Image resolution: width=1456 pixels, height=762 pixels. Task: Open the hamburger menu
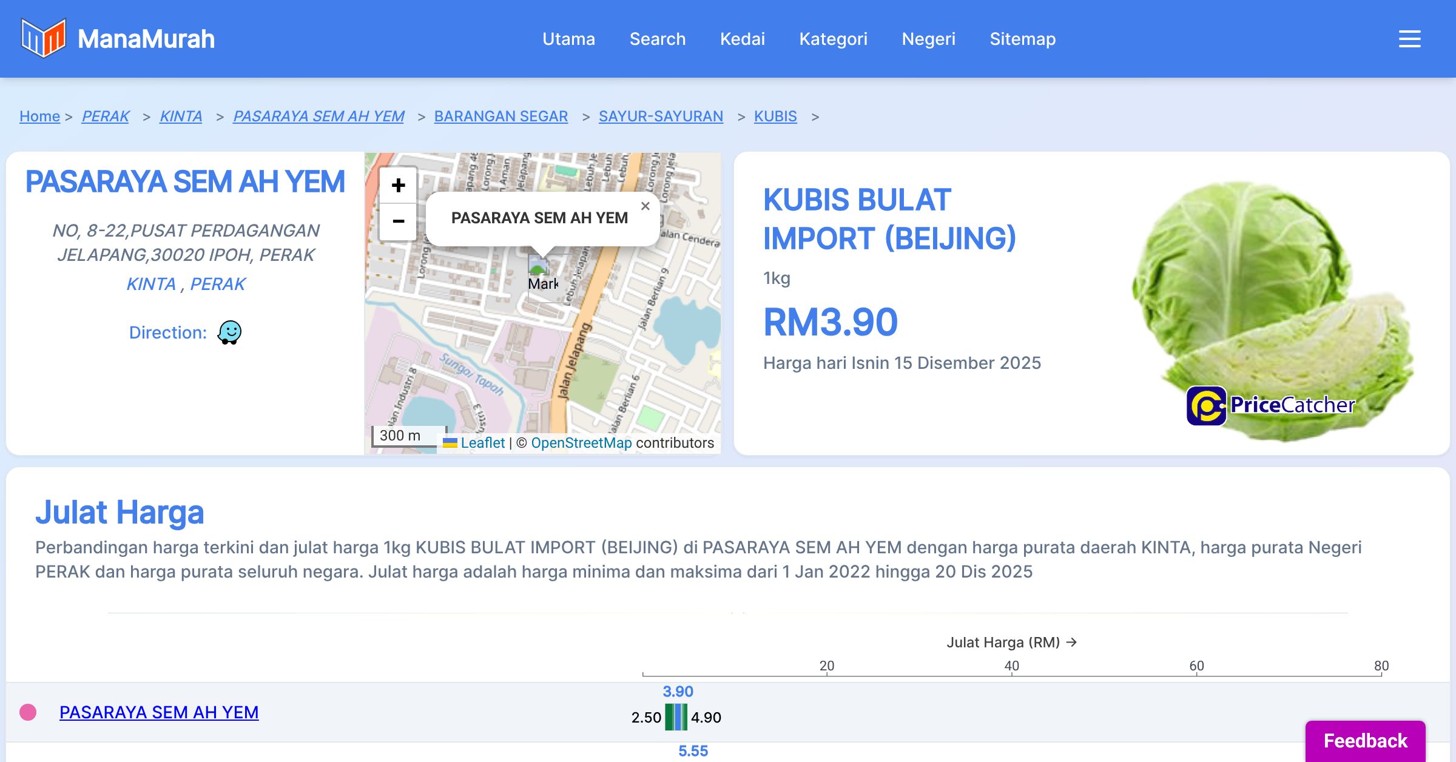[x=1409, y=39]
